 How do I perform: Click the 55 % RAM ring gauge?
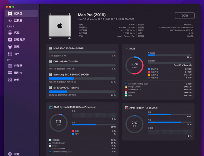tap(134, 65)
